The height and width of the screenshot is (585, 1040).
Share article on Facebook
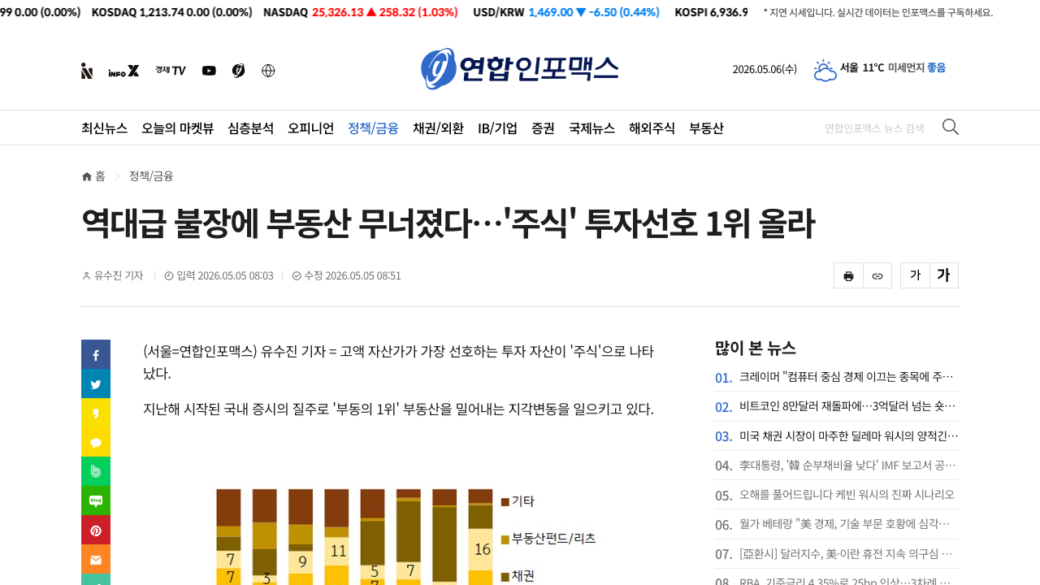(x=96, y=354)
